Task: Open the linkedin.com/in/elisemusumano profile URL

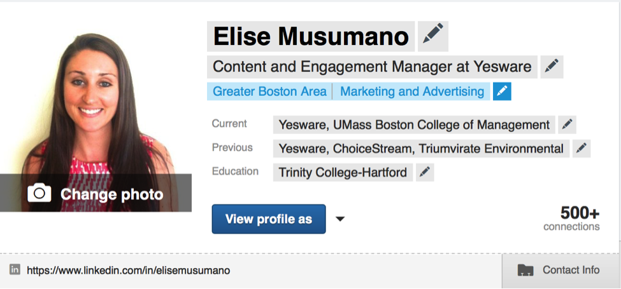Action: 128,271
